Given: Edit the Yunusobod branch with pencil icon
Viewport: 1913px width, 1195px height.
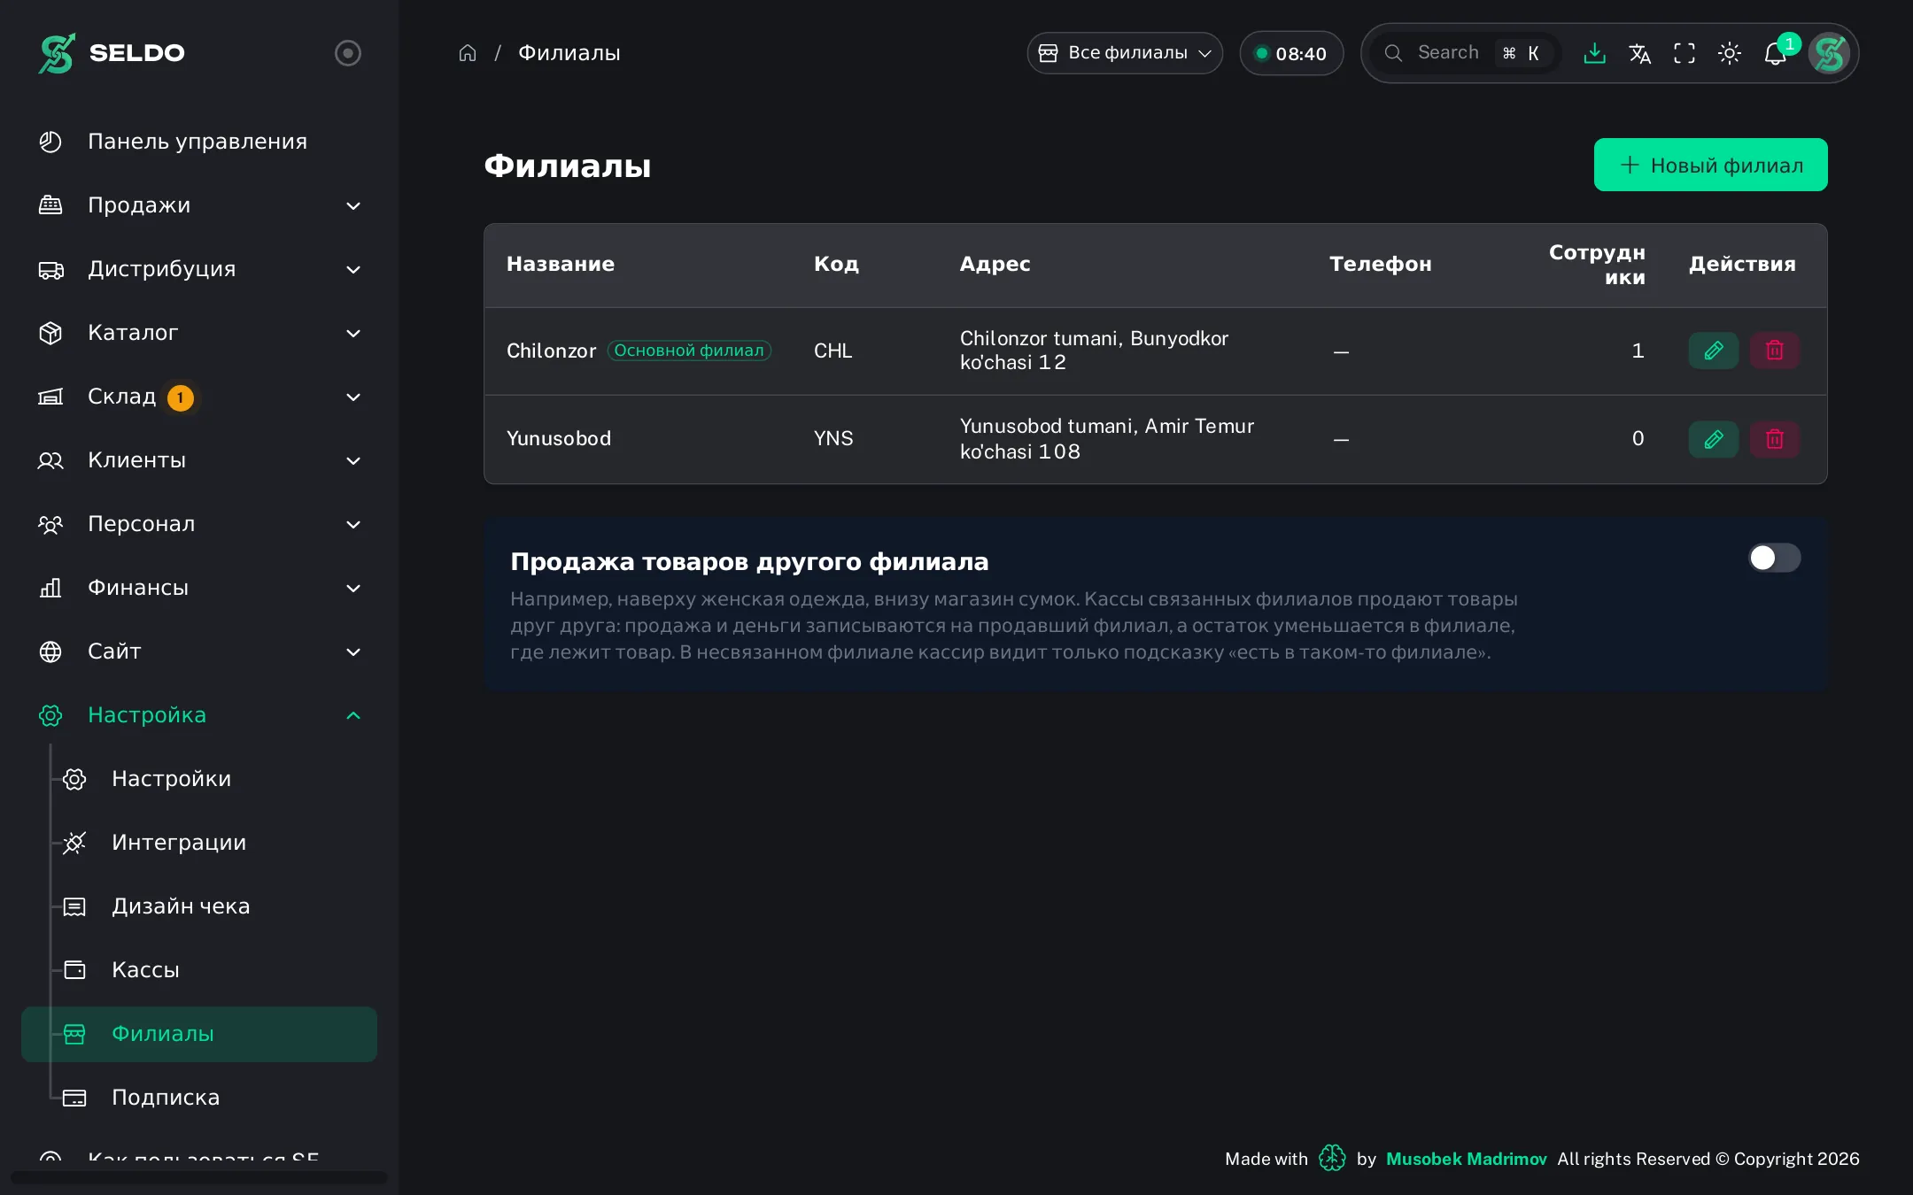Looking at the screenshot, I should click(x=1713, y=439).
